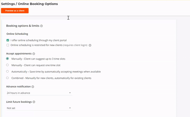Enable restricted scheduling for new clients checkbox
The width and height of the screenshot is (190, 117).
8,45
